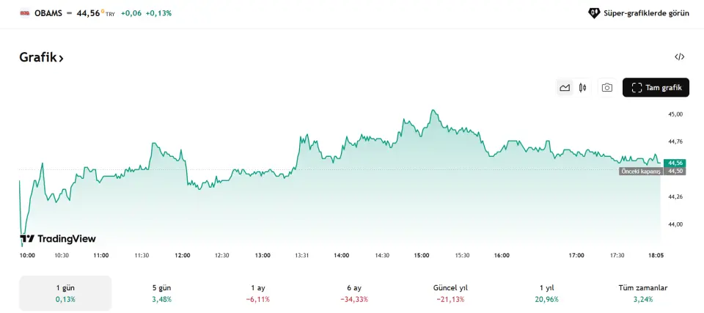Select the Güncel yıl range tab
This screenshot has width=704, height=313.
pyautogui.click(x=450, y=293)
